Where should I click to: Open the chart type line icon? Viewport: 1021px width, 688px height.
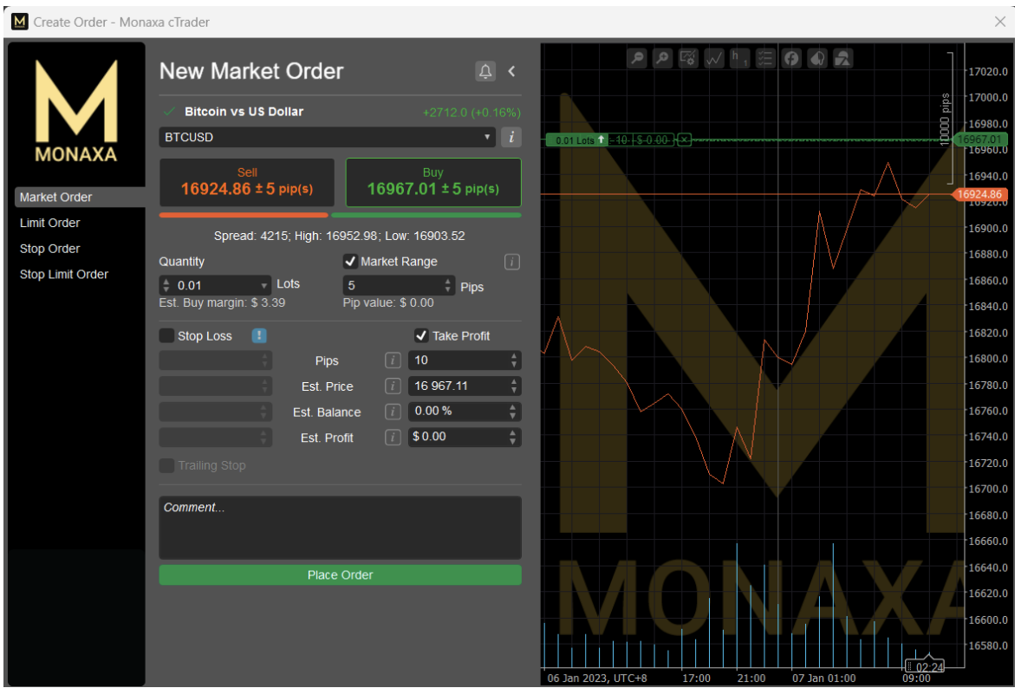click(x=713, y=59)
